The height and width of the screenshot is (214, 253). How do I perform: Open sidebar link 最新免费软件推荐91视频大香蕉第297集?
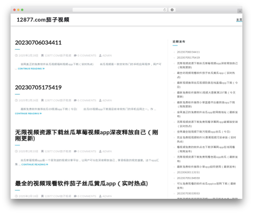(x=206, y=95)
